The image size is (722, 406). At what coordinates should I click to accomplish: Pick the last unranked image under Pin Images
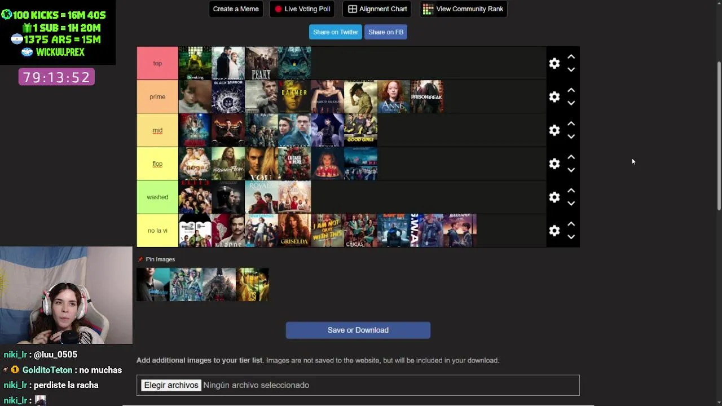(x=253, y=285)
